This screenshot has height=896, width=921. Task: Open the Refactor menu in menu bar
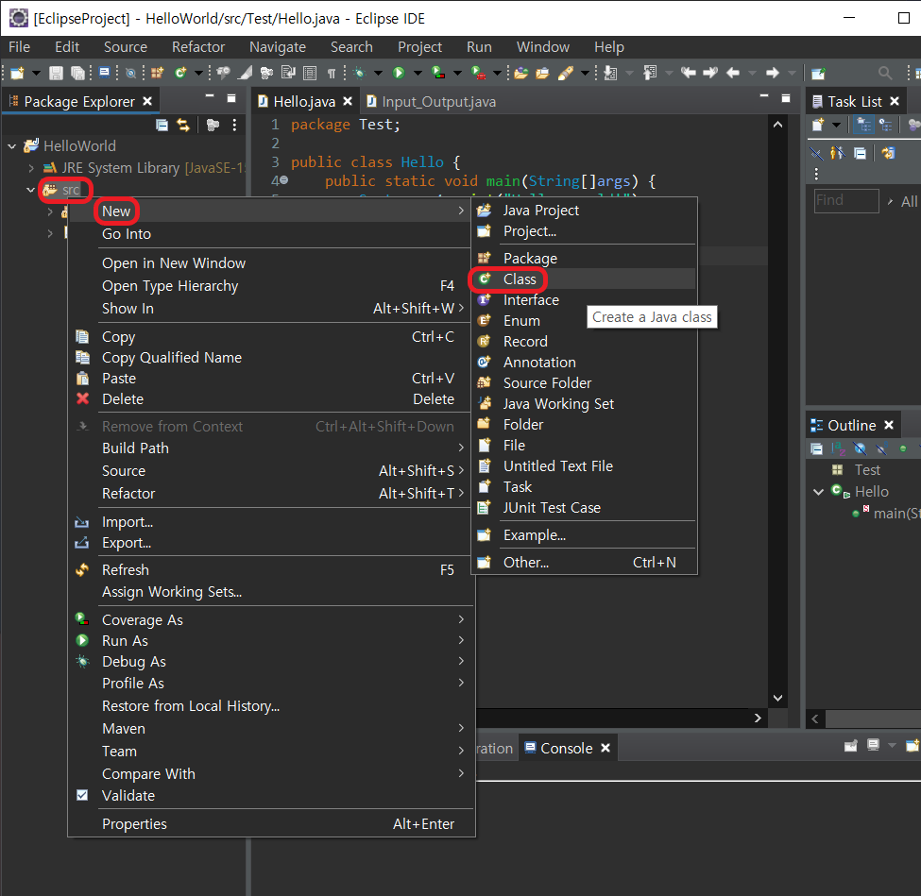coord(198,47)
